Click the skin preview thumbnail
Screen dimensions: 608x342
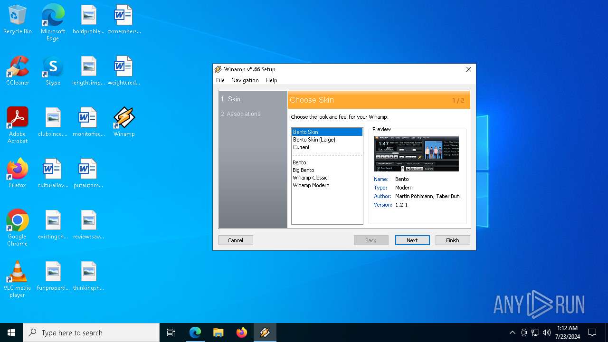(x=417, y=154)
